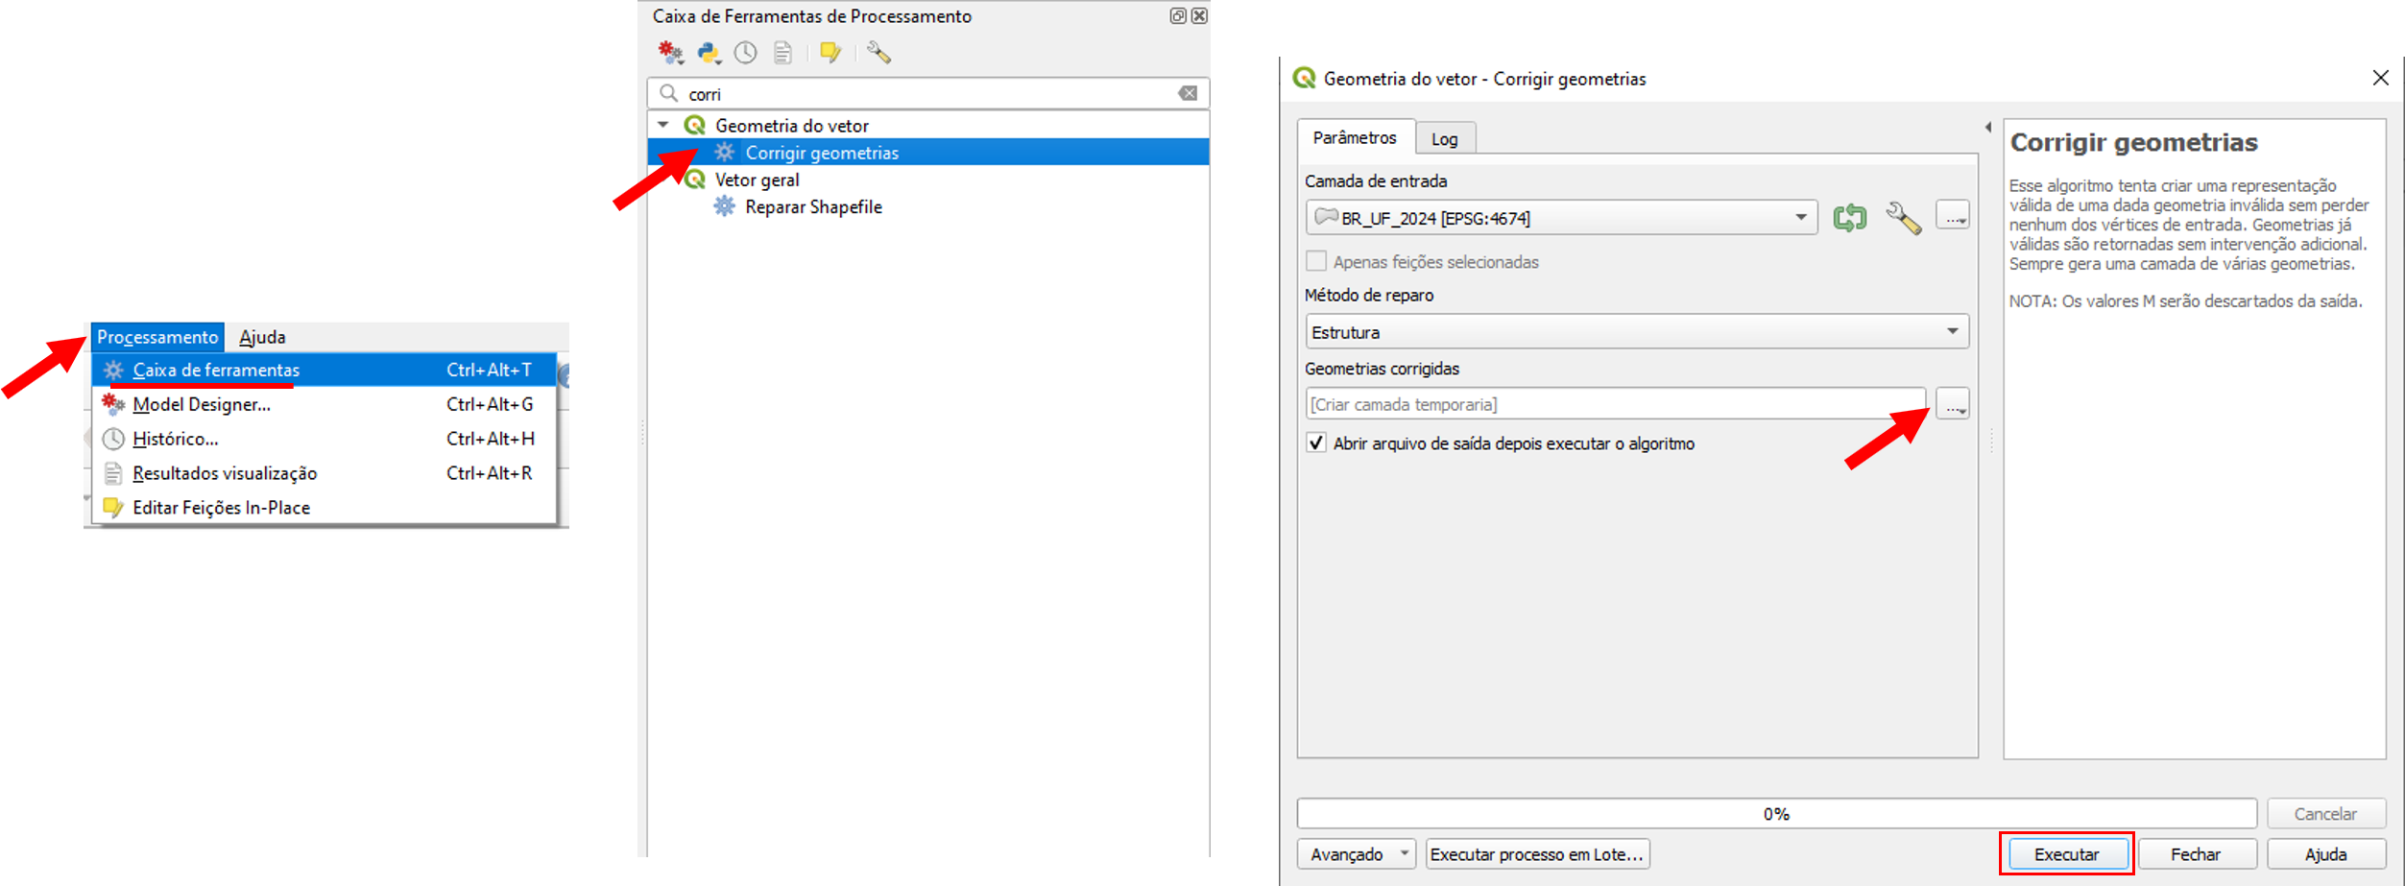Click 'Executar processo em Lote...' button
Screen dimensions: 2405x886
click(x=1537, y=854)
